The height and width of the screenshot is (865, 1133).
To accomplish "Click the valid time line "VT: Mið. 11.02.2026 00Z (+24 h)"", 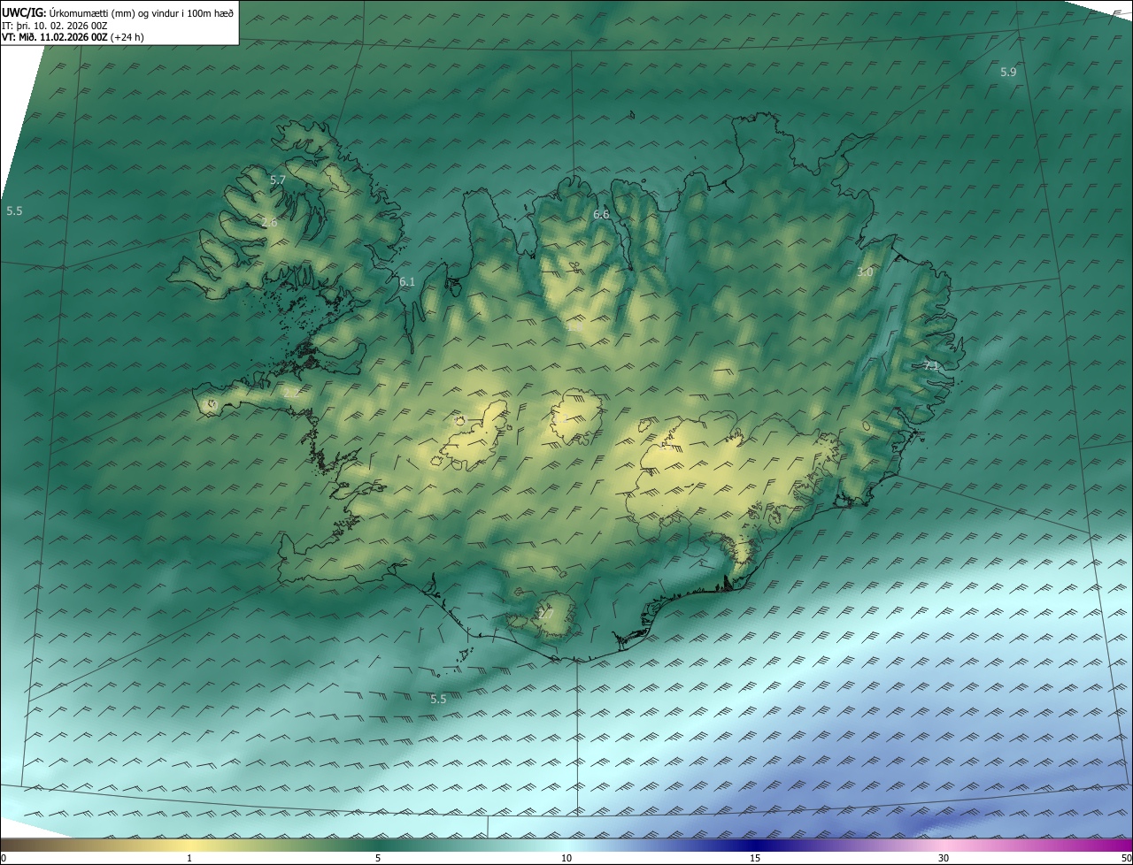I will pos(73,37).
